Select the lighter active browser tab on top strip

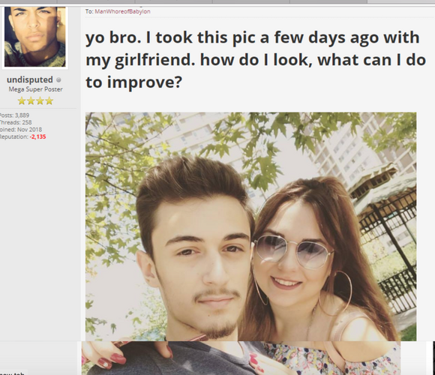401,1
